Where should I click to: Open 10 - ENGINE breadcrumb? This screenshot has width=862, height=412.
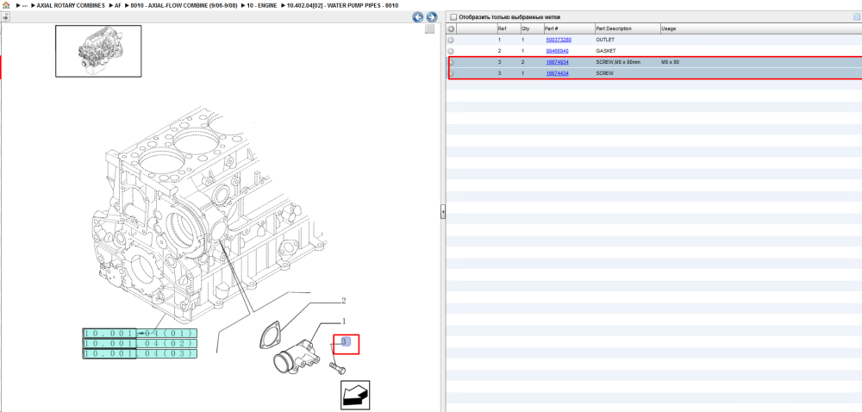[262, 5]
